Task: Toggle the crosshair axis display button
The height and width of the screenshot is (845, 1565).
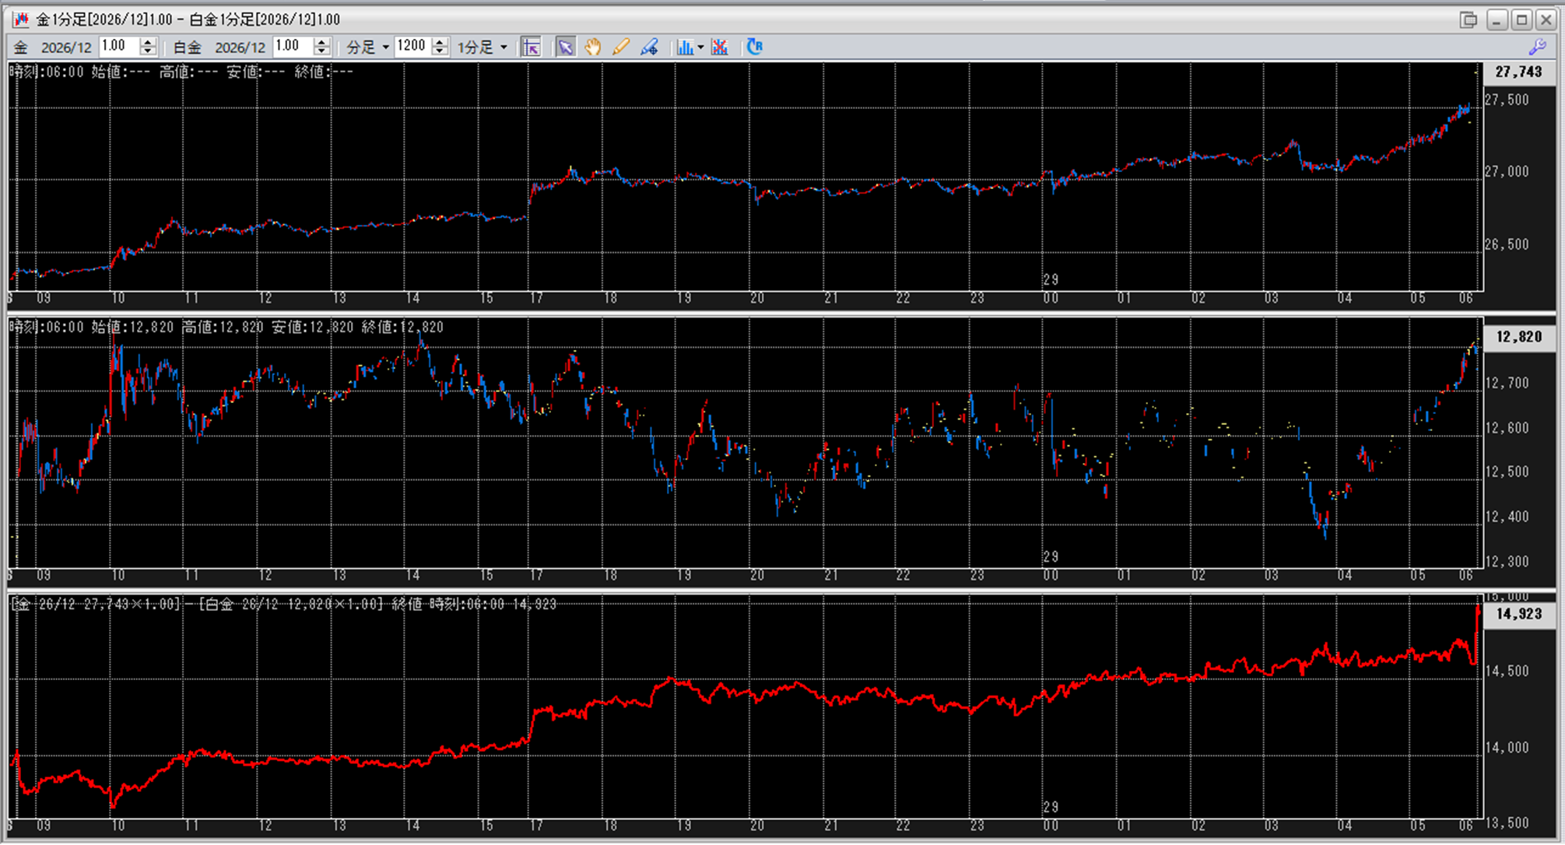Action: tap(532, 47)
